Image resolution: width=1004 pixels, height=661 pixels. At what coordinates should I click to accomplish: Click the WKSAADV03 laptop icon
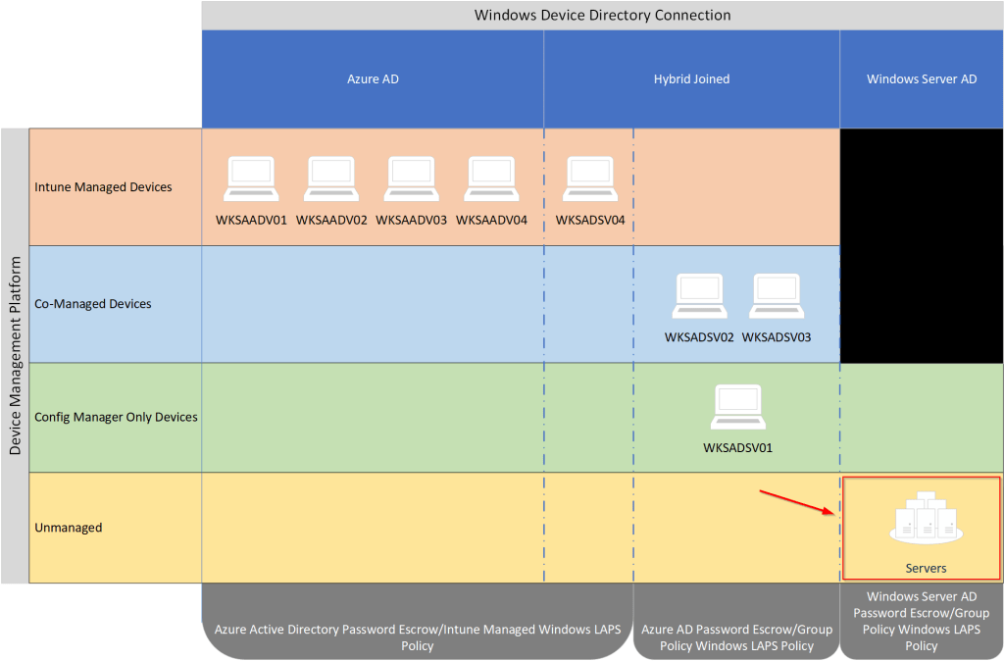(412, 179)
